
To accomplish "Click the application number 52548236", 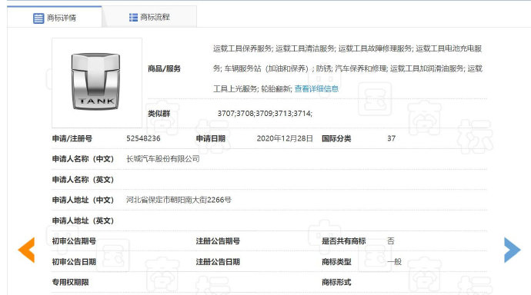I will click(143, 138).
